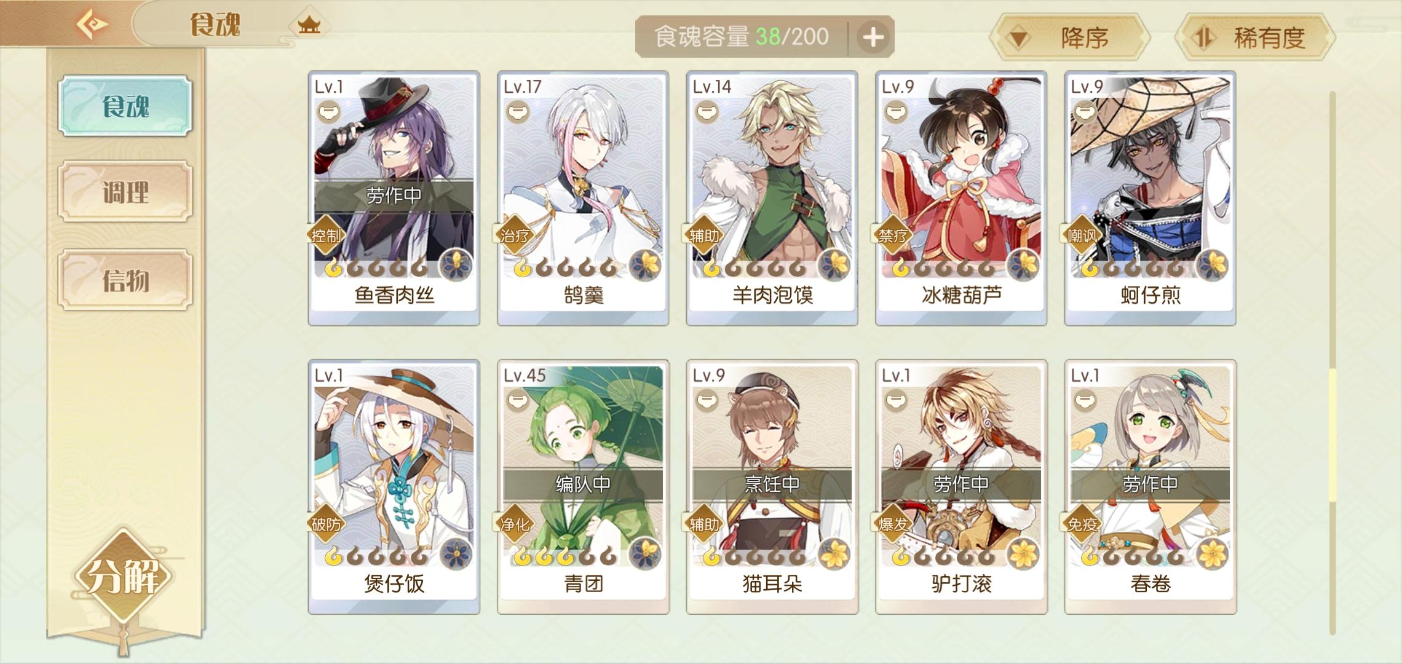The width and height of the screenshot is (1402, 664).
Task: Select the 煲仔饭 character card
Action: coord(394,486)
